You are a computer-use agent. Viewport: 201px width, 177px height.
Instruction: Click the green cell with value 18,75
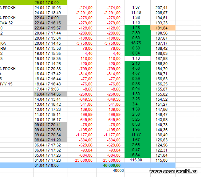pyautogui.click(x=138, y=43)
